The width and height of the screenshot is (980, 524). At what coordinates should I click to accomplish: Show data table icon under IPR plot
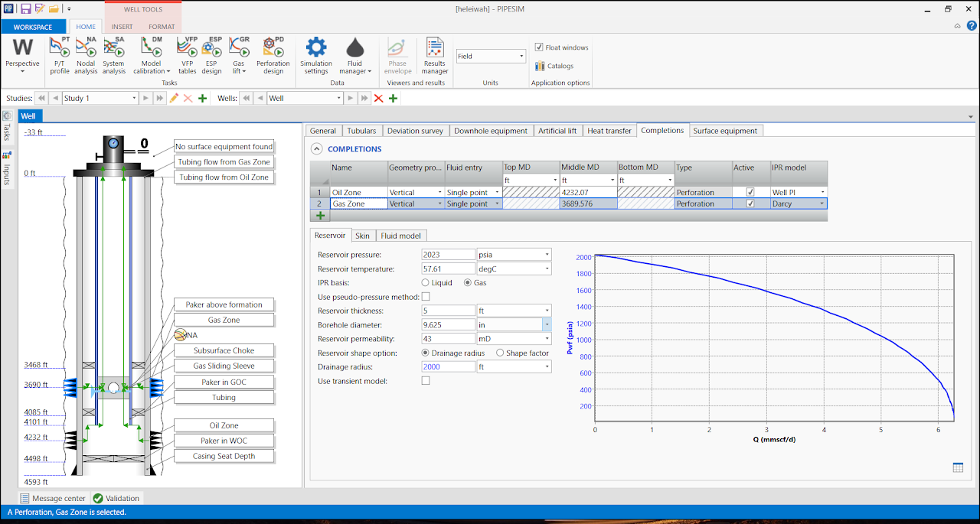pos(957,467)
